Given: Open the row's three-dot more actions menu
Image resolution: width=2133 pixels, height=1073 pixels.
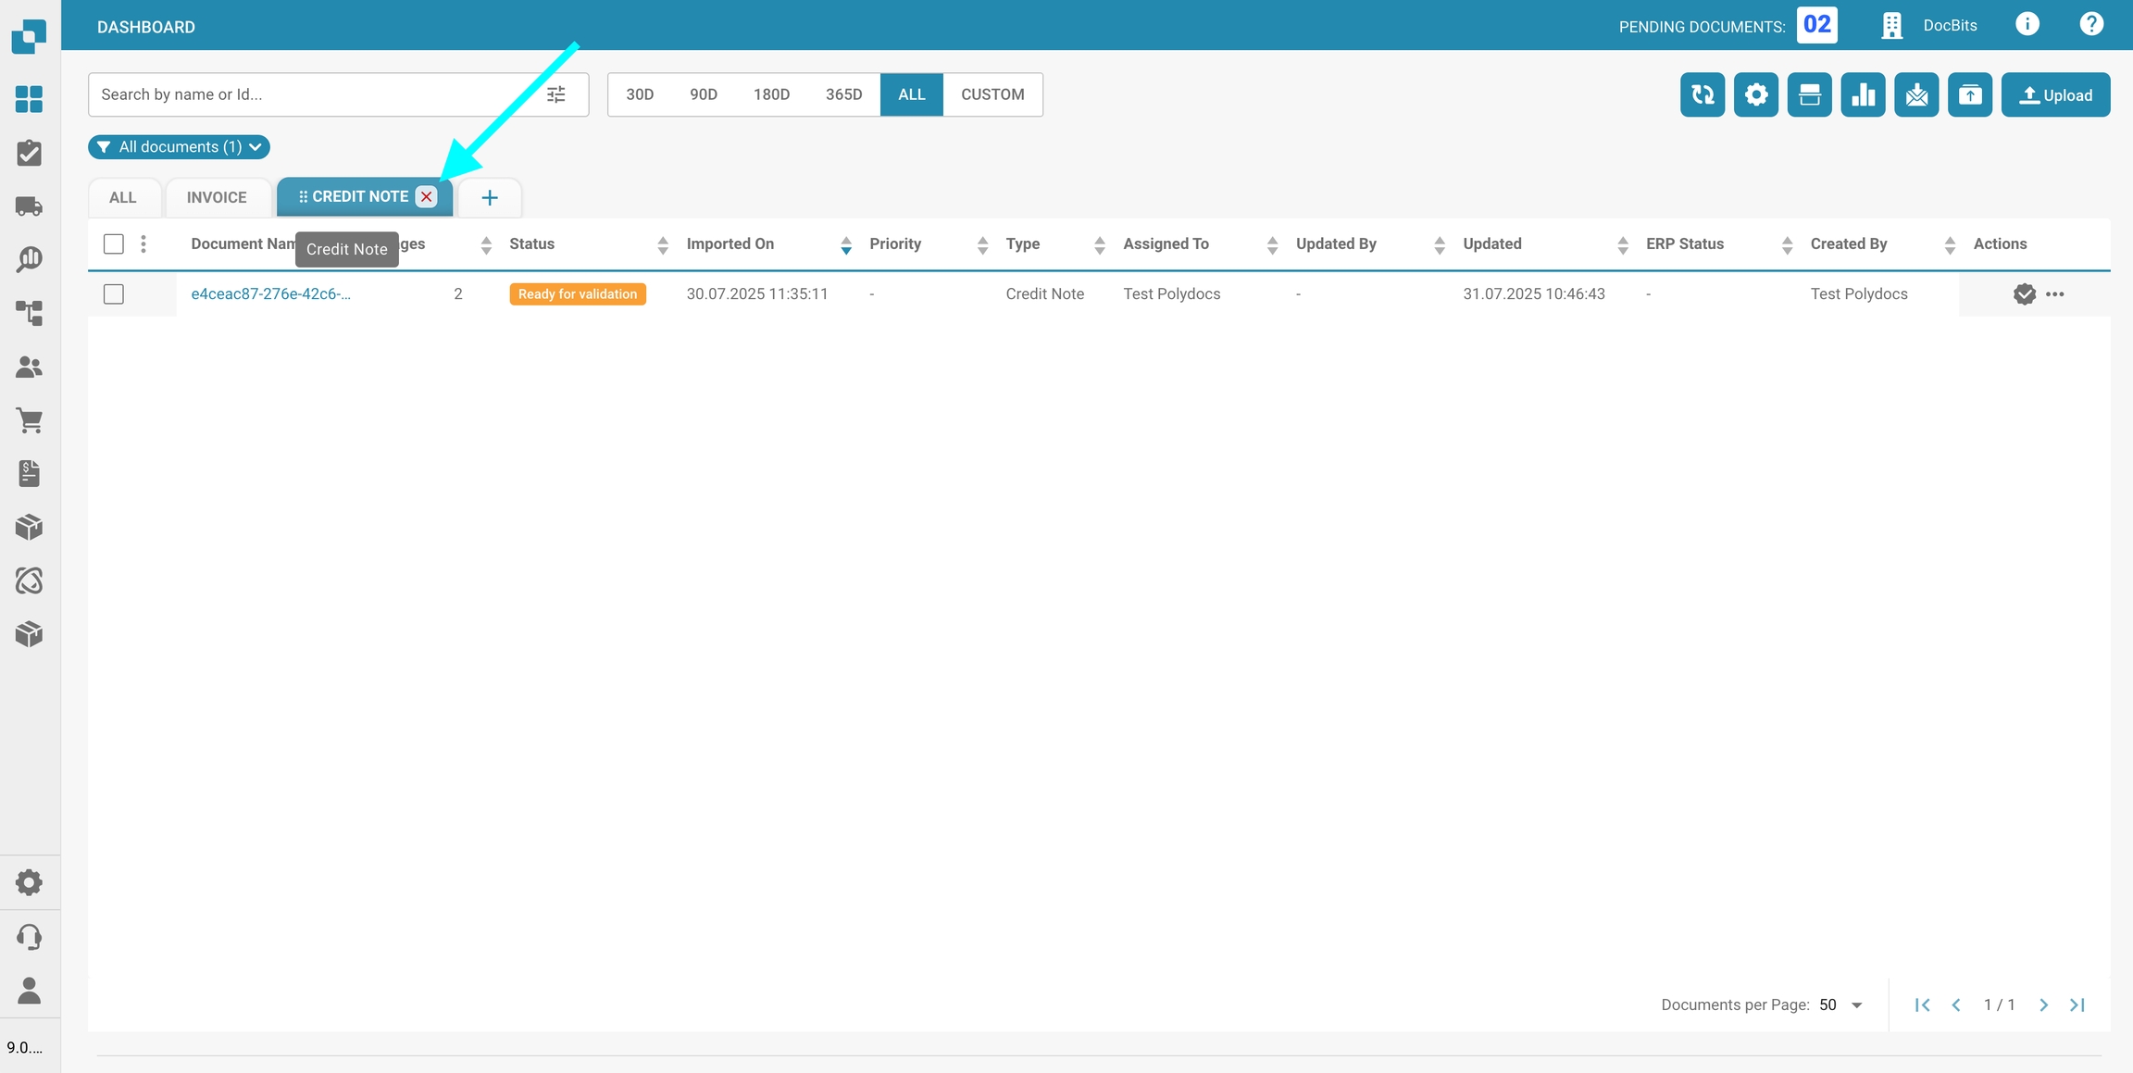Looking at the screenshot, I should (x=2055, y=294).
